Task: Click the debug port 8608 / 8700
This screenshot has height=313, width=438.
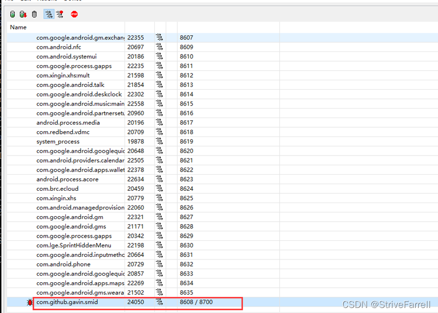Action: (196, 302)
